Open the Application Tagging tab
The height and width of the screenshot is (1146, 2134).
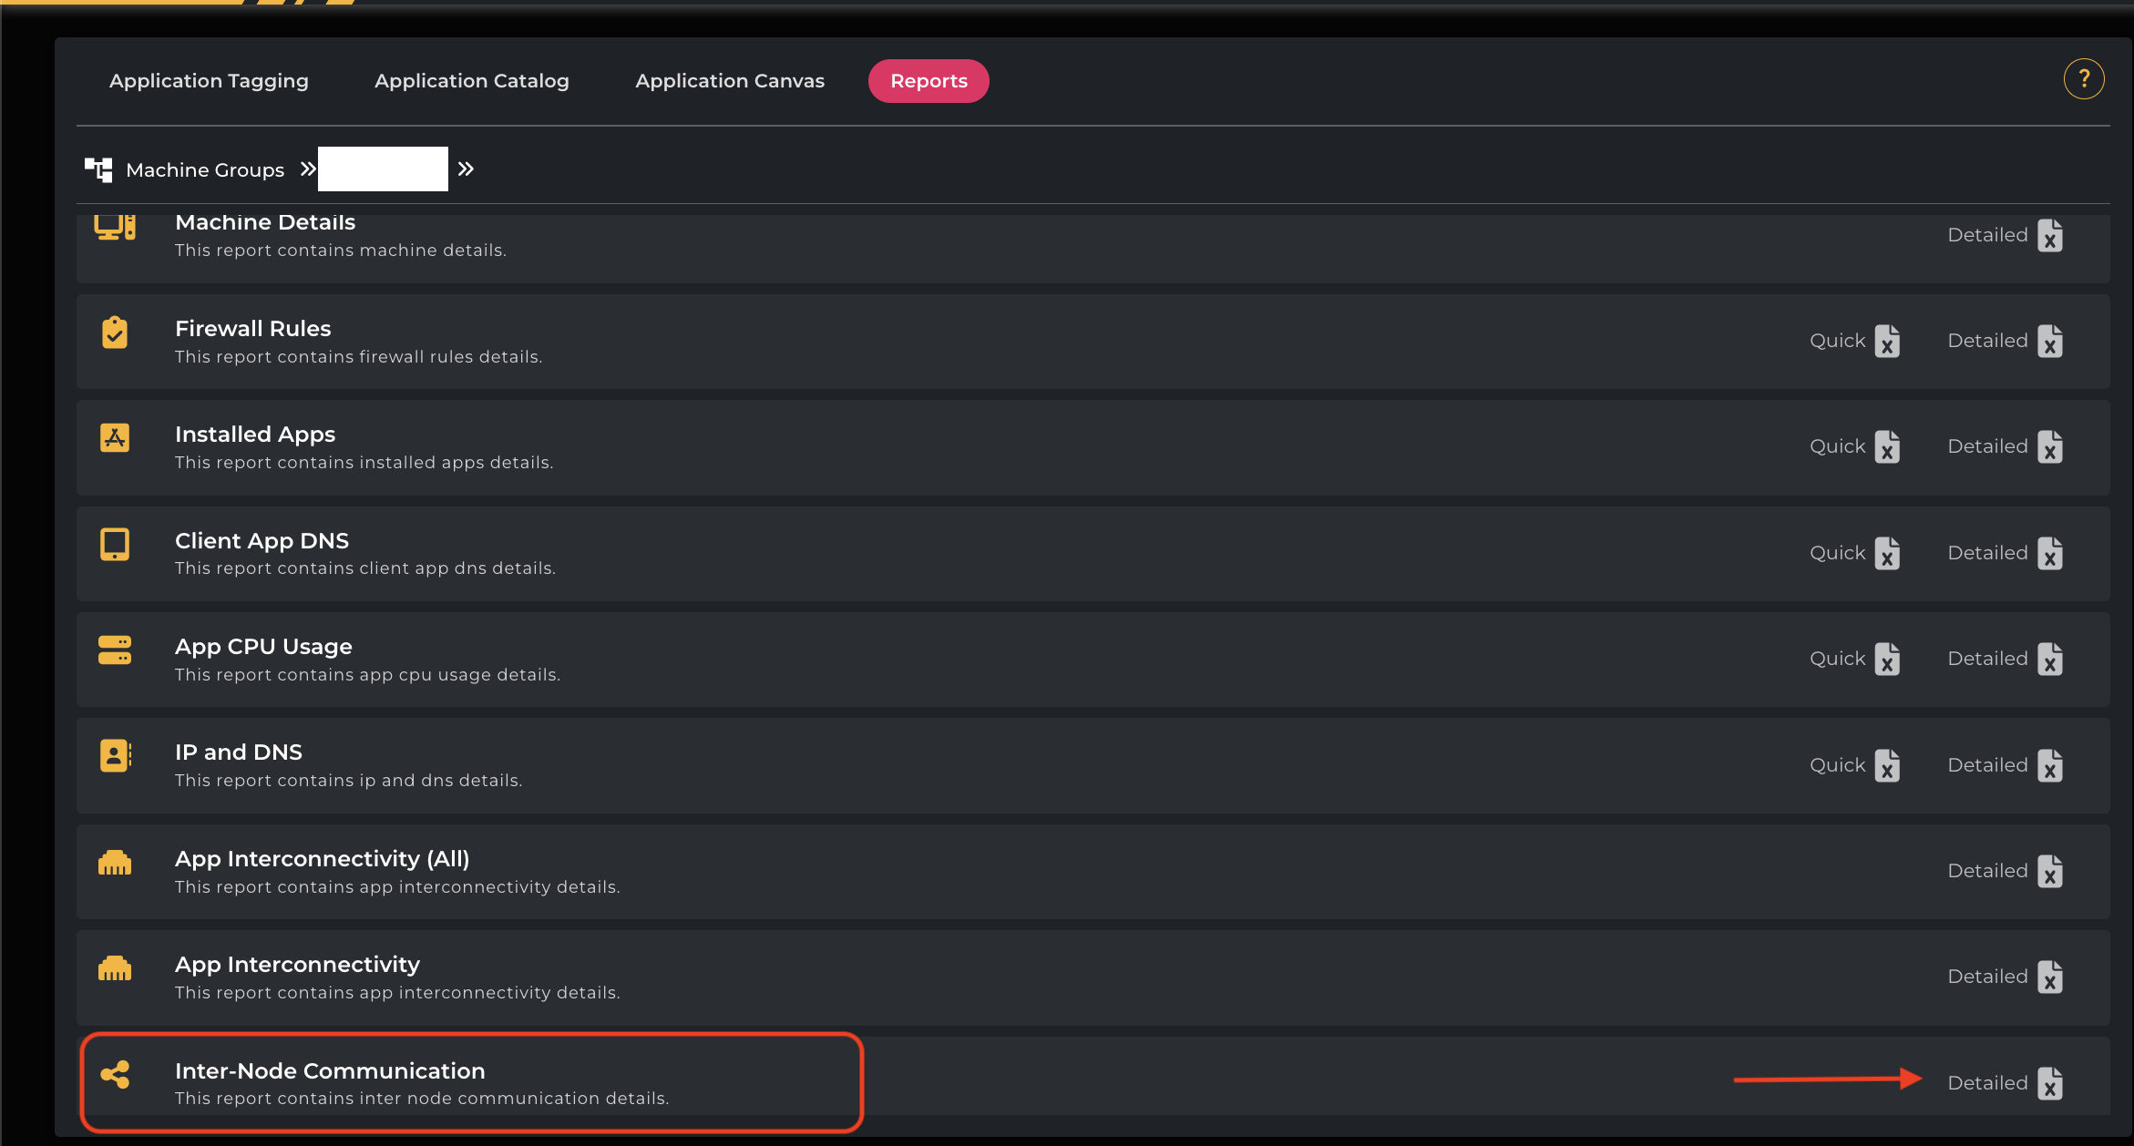[209, 81]
